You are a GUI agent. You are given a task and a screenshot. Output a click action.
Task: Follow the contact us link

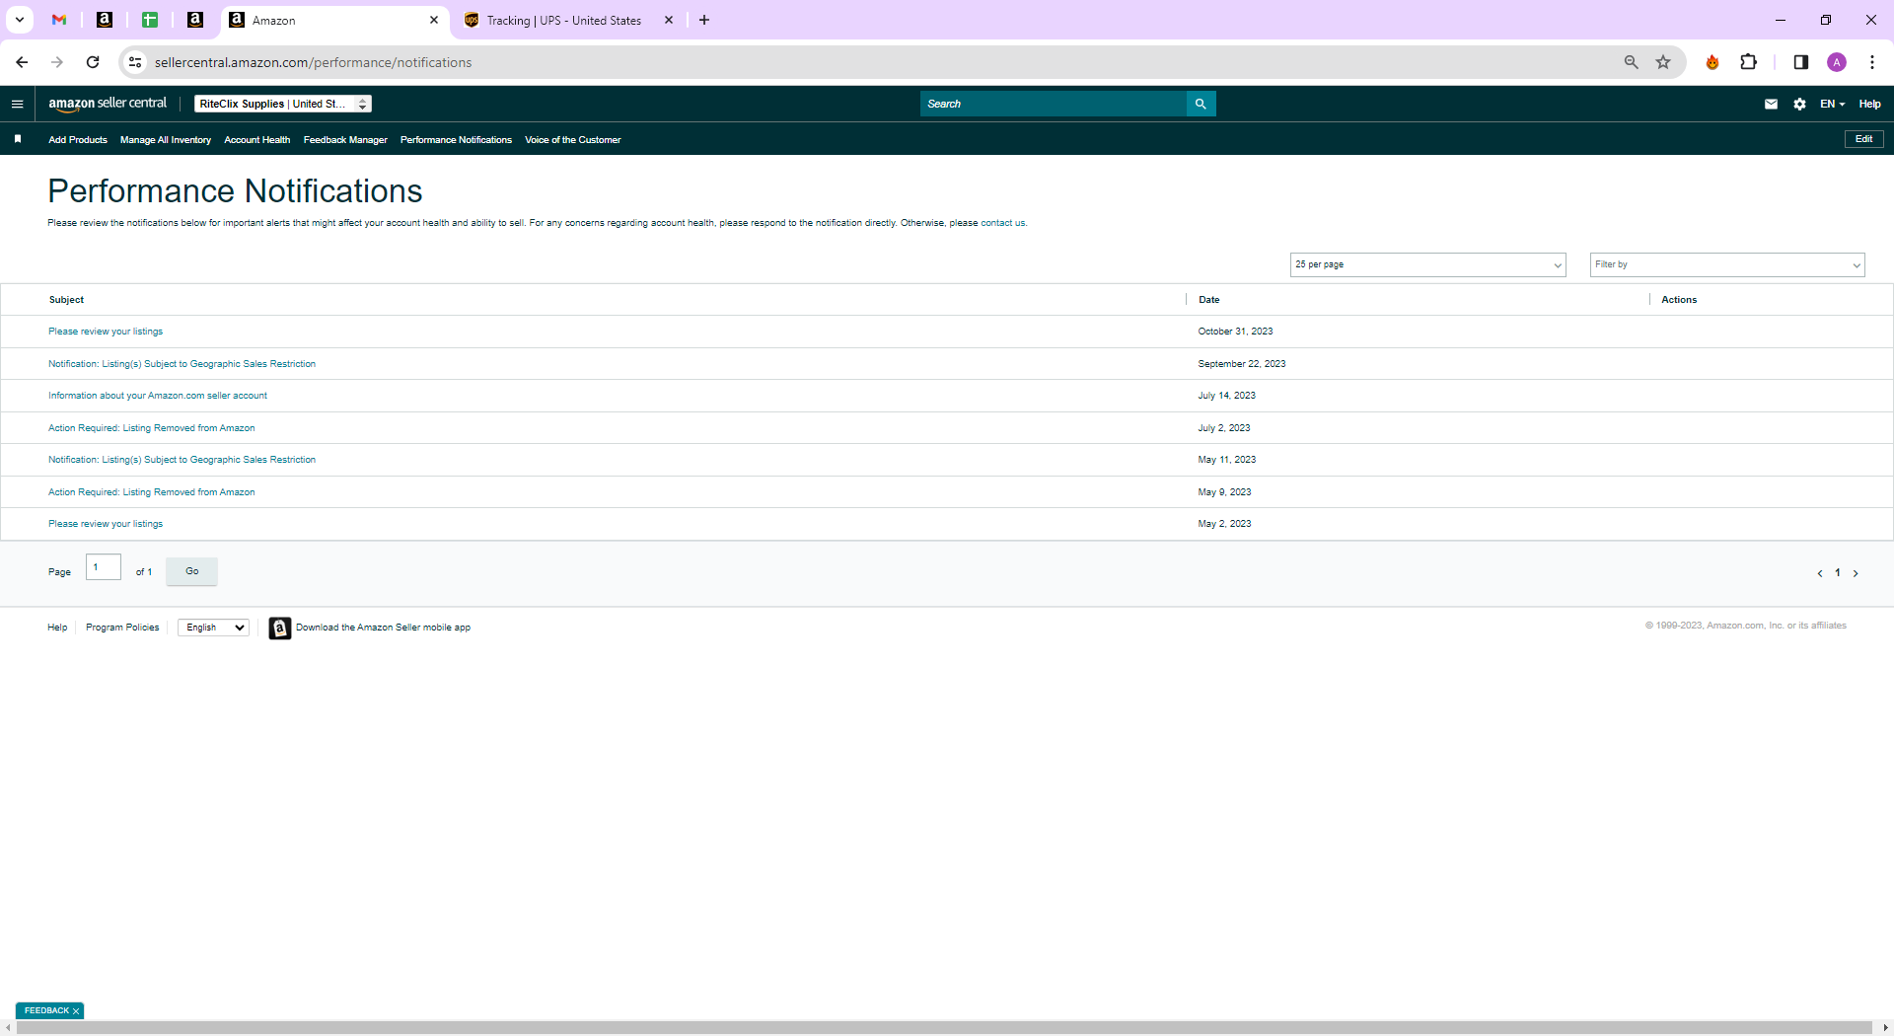(1002, 223)
